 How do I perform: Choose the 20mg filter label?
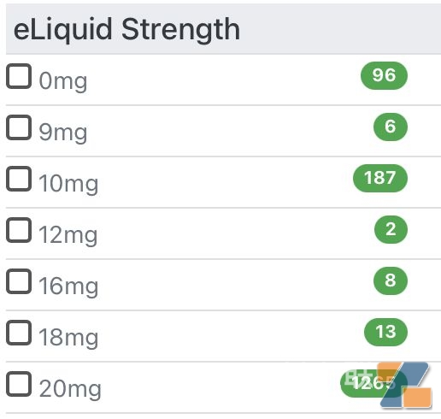click(70, 389)
